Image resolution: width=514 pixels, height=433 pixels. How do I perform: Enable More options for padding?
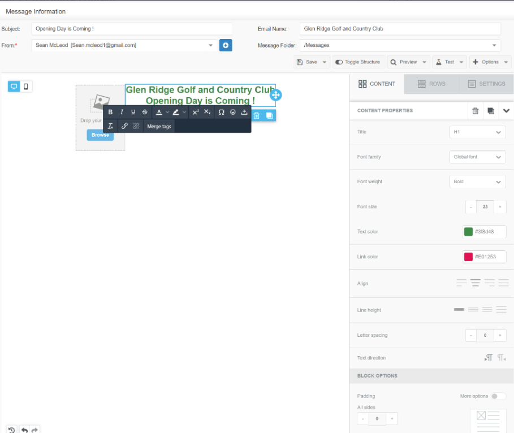click(x=499, y=396)
